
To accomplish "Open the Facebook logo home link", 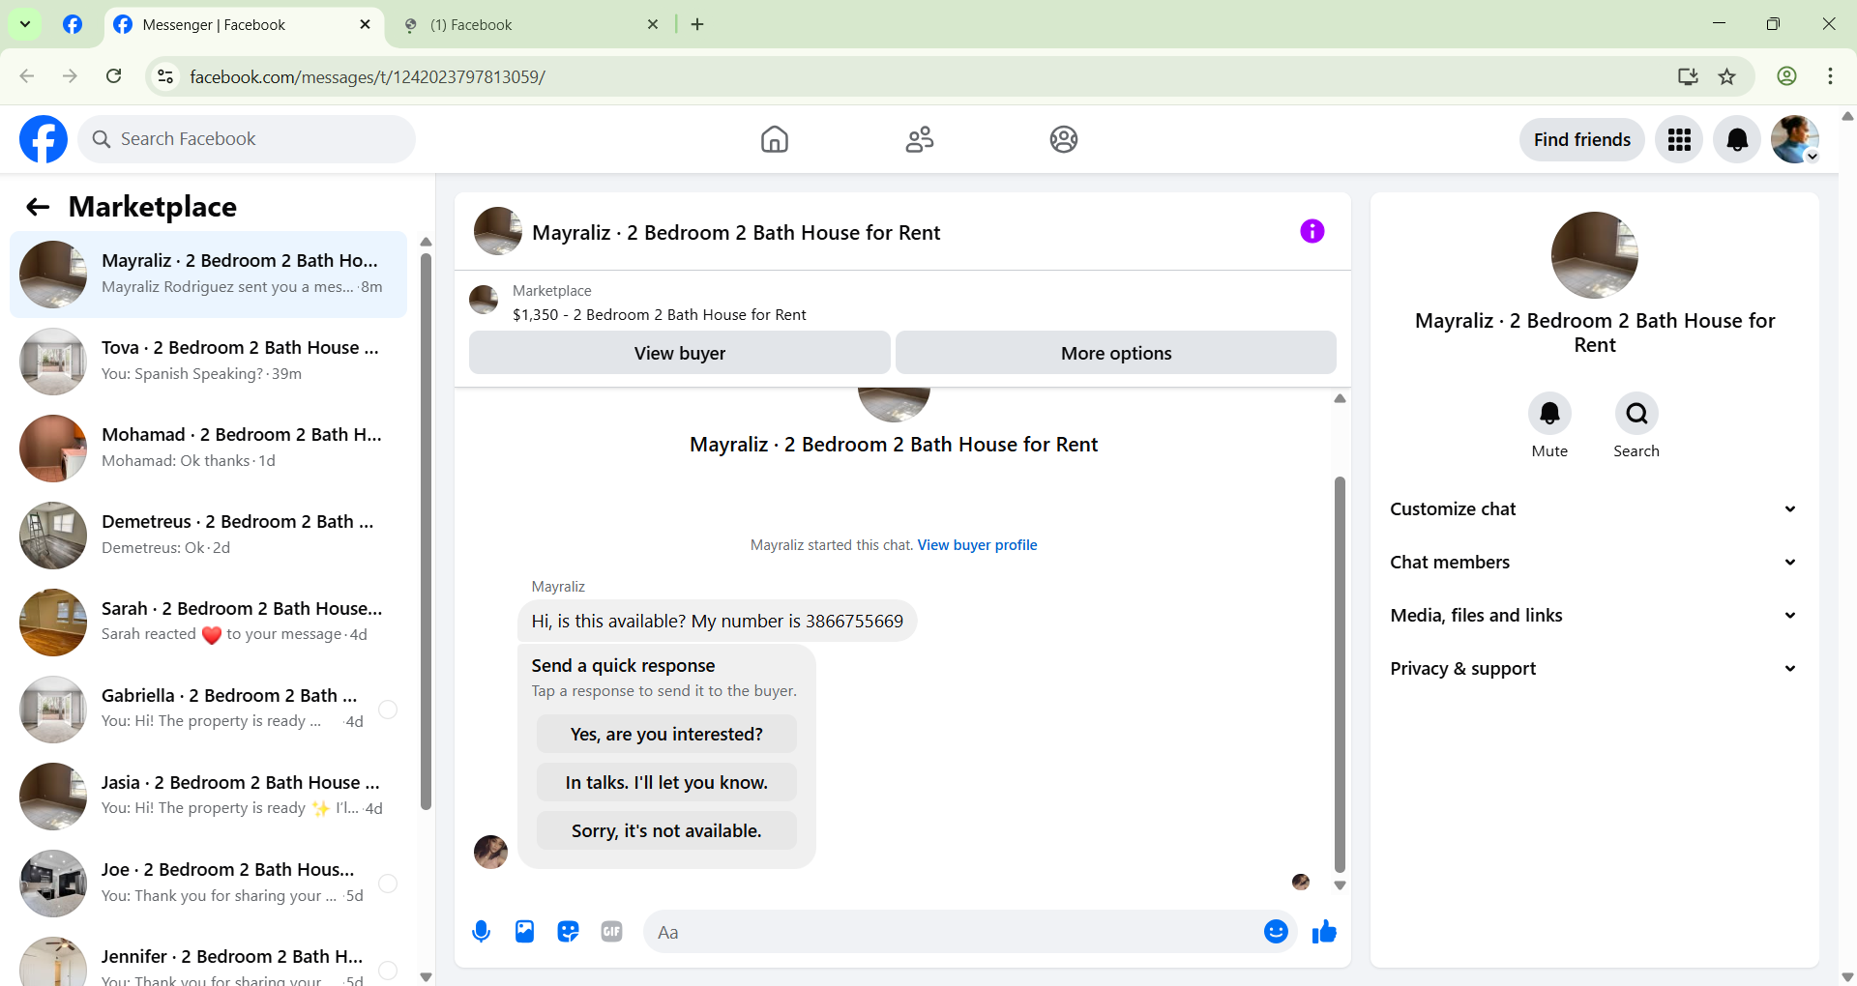I will [x=44, y=139].
